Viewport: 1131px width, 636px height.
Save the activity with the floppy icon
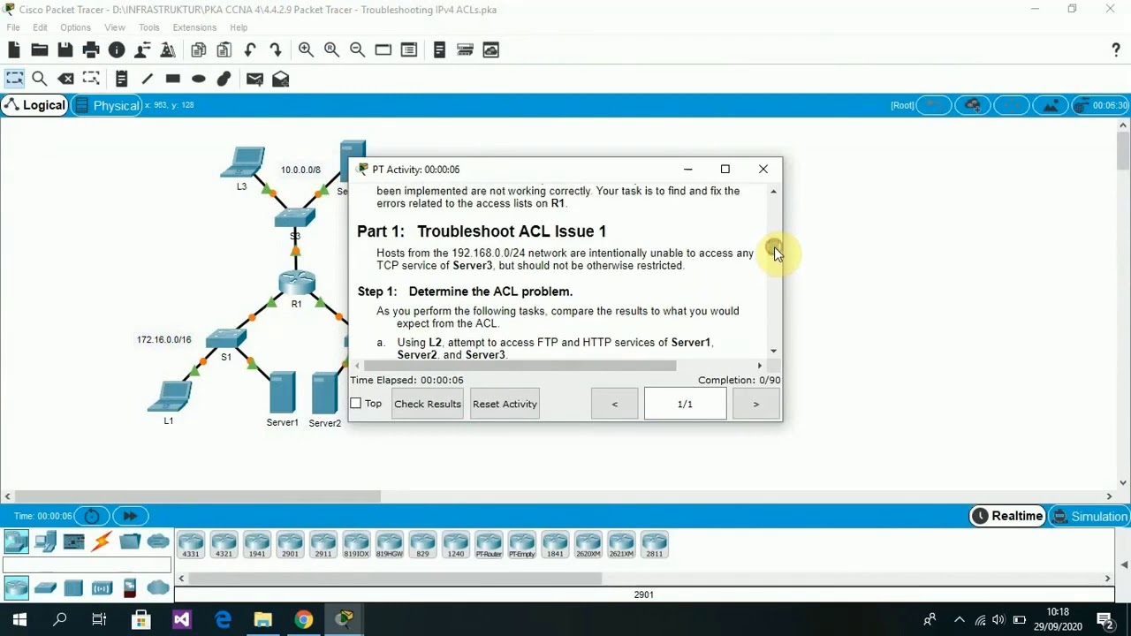(65, 50)
